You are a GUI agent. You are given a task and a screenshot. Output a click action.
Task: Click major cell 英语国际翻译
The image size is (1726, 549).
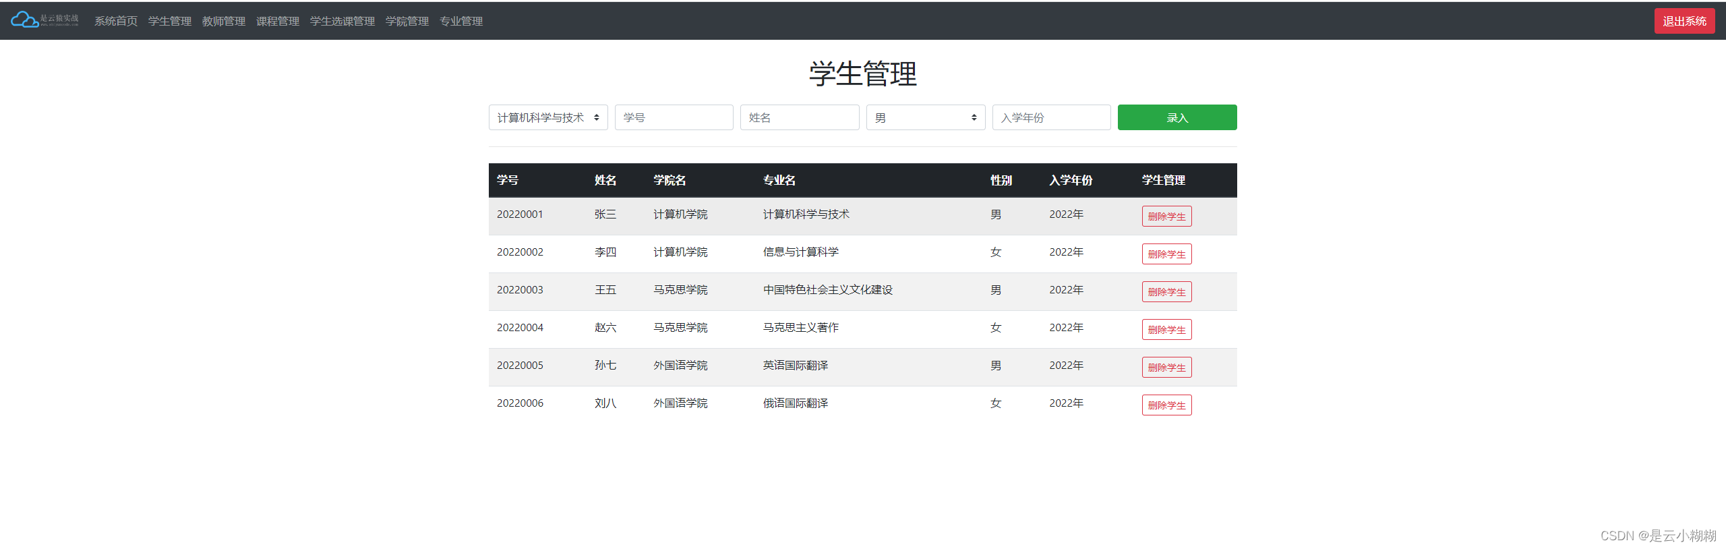(796, 366)
